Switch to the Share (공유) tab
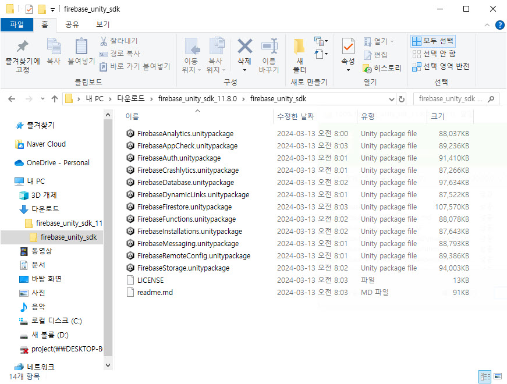The width and height of the screenshot is (507, 384). coord(72,24)
